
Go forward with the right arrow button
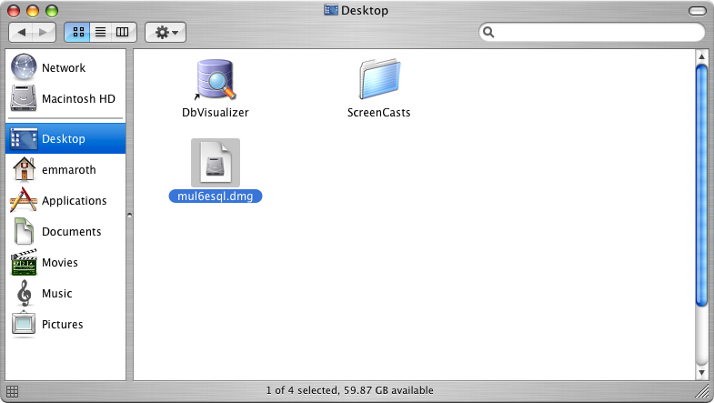pos(44,33)
